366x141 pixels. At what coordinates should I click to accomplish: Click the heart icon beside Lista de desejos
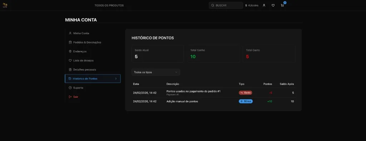point(70,60)
